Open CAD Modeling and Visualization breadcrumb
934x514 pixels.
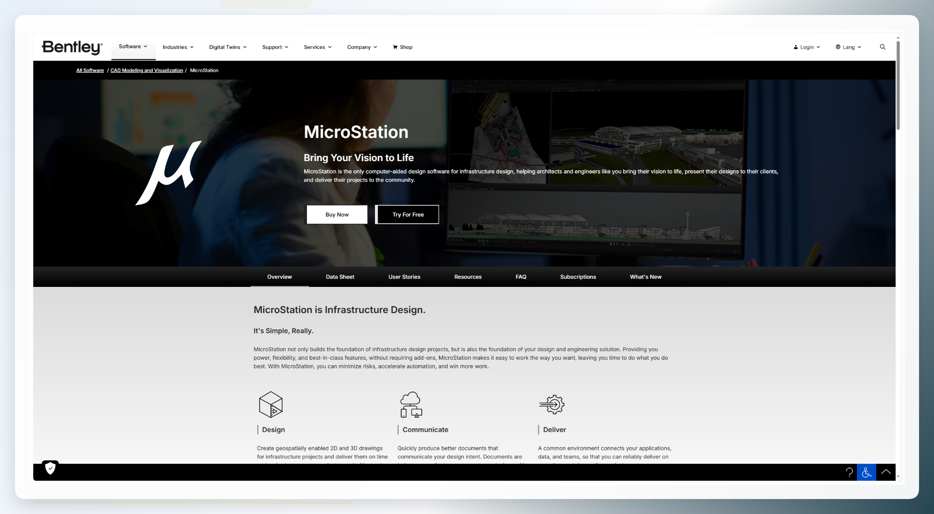pyautogui.click(x=147, y=70)
